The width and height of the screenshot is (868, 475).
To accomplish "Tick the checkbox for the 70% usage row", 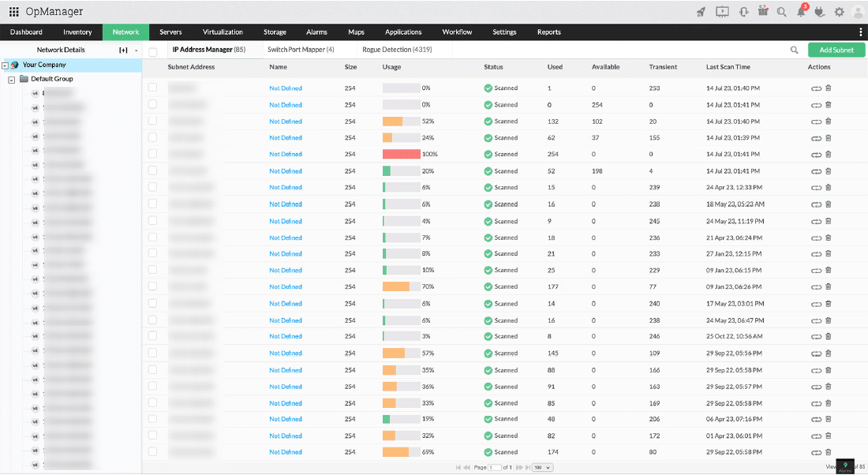I will [153, 286].
